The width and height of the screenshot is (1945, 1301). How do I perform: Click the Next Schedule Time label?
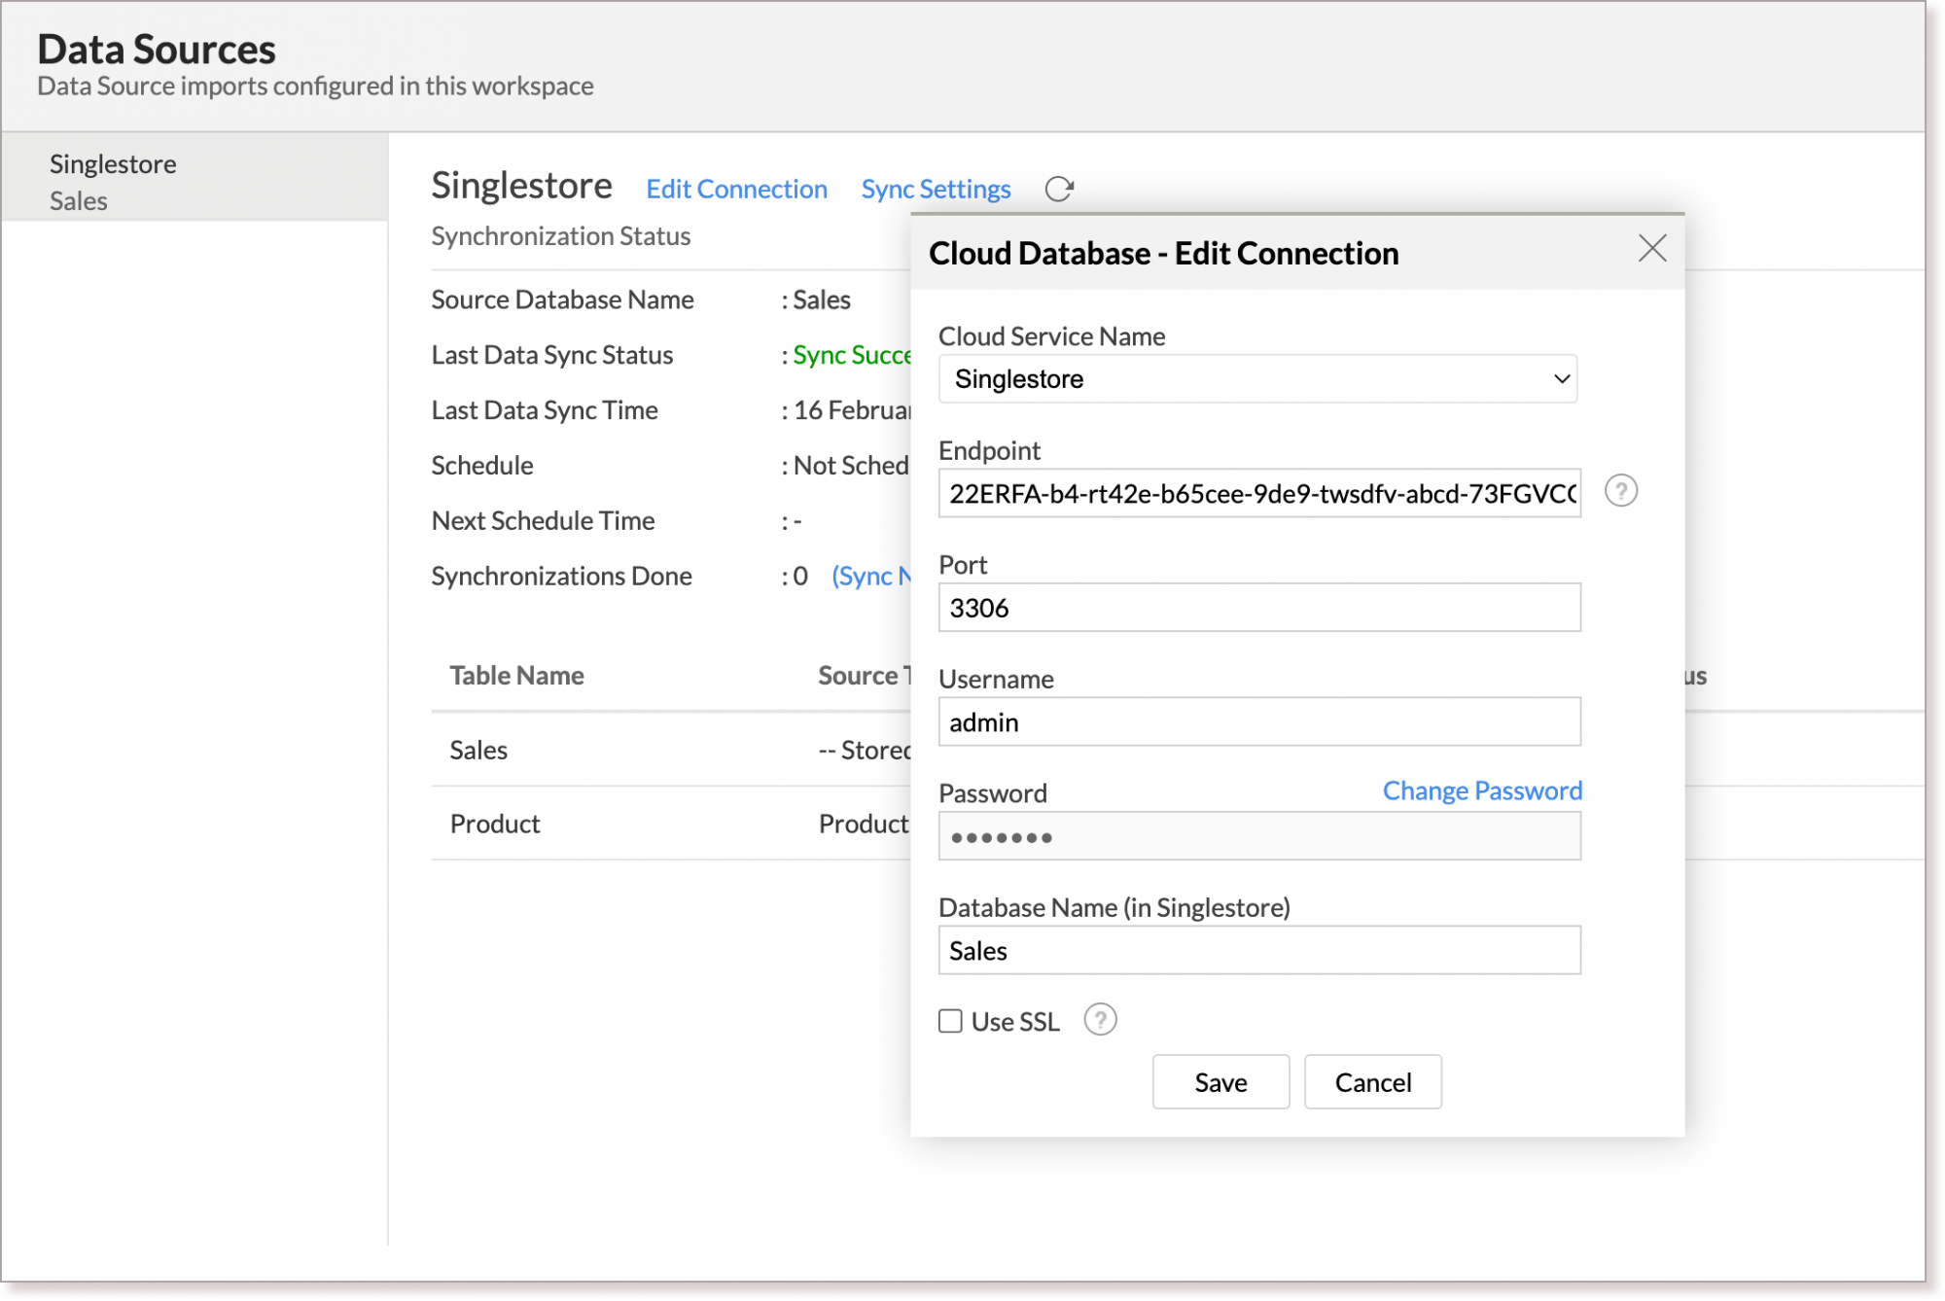click(544, 521)
